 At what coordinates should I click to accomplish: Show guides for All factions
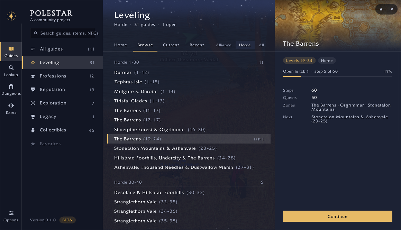[x=261, y=45]
